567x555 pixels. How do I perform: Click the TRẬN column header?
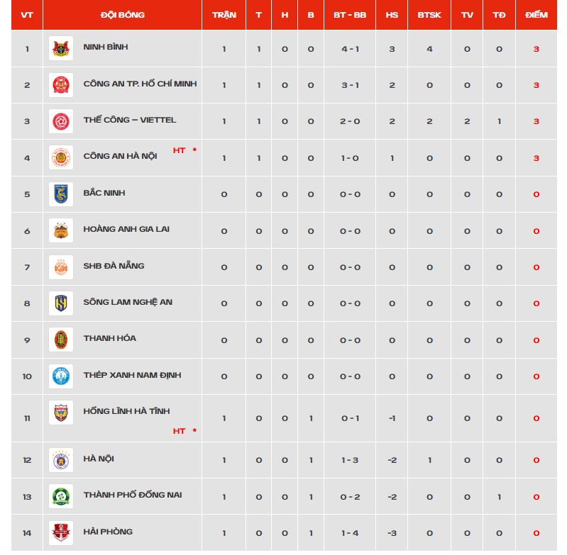pos(224,15)
